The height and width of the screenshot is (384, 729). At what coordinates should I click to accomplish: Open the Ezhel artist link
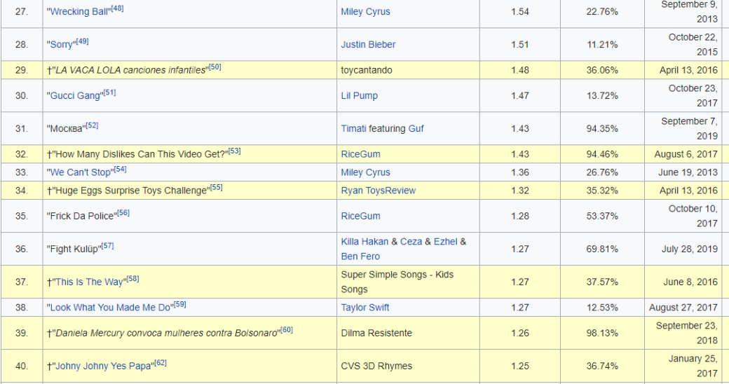(445, 242)
